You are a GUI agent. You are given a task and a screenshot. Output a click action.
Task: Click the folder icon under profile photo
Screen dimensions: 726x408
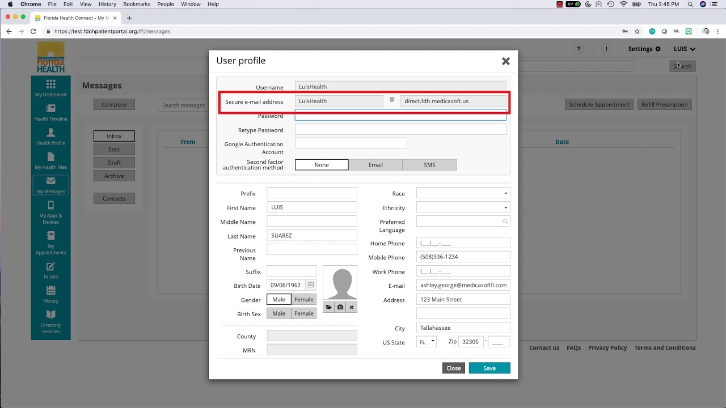click(x=328, y=307)
